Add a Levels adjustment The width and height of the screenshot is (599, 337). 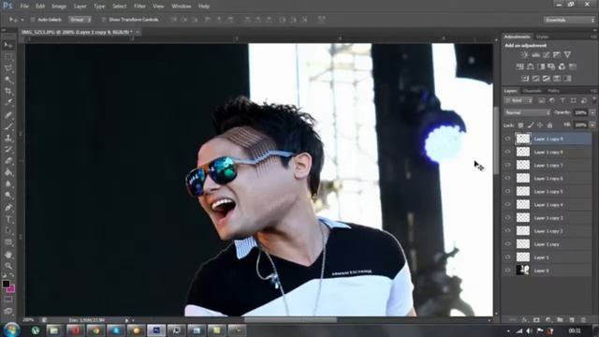click(535, 55)
